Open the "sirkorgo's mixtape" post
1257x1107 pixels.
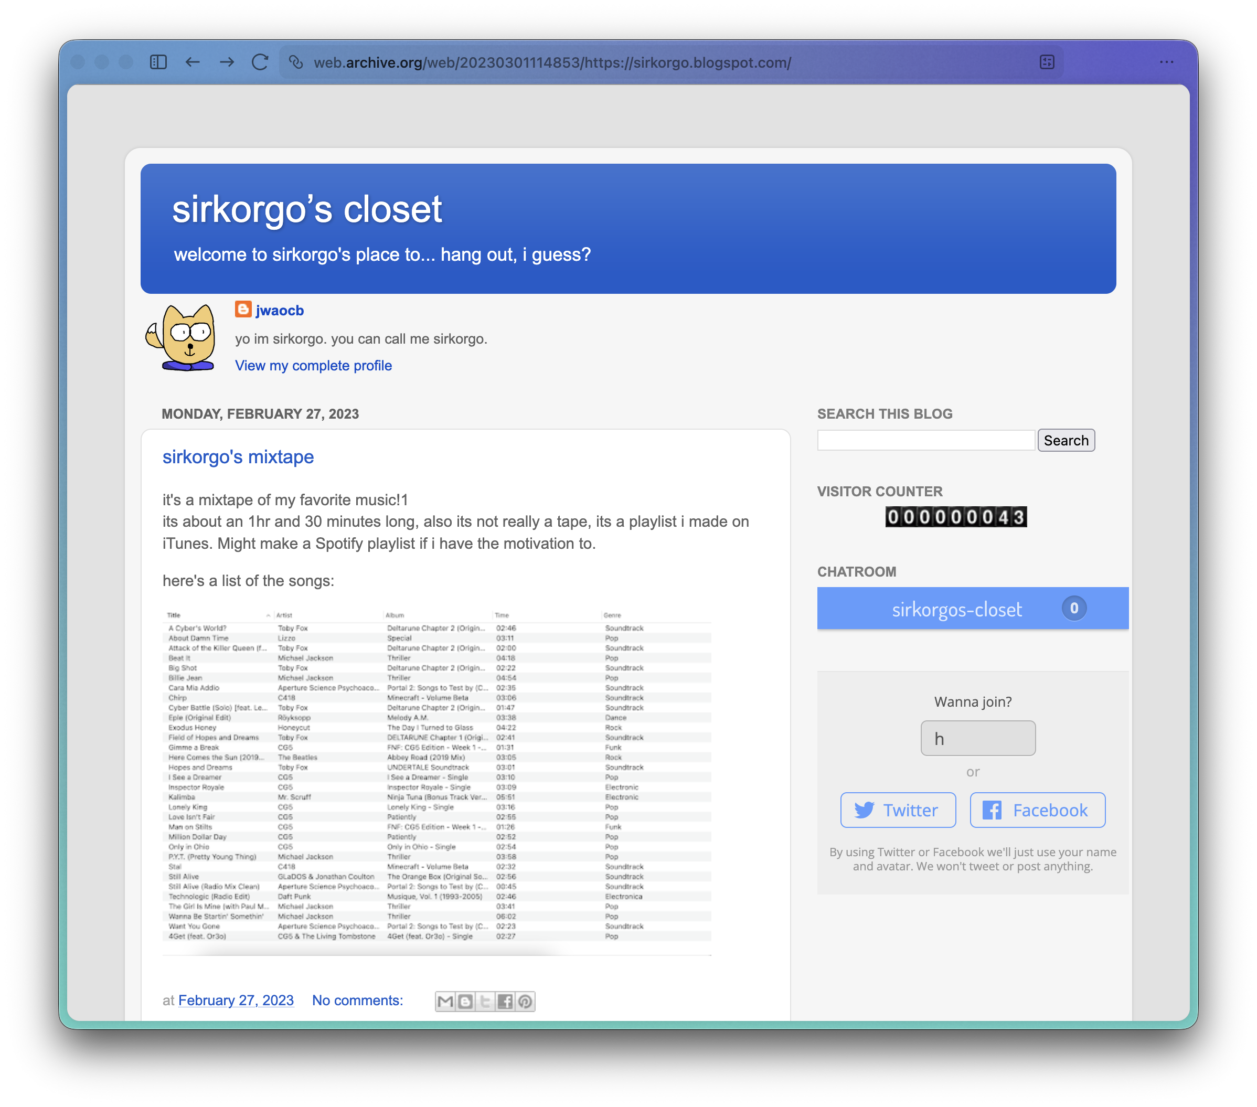[238, 456]
